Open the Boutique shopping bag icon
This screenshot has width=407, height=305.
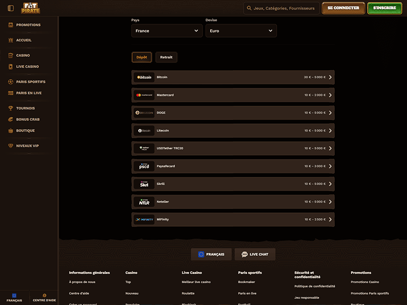click(x=11, y=131)
